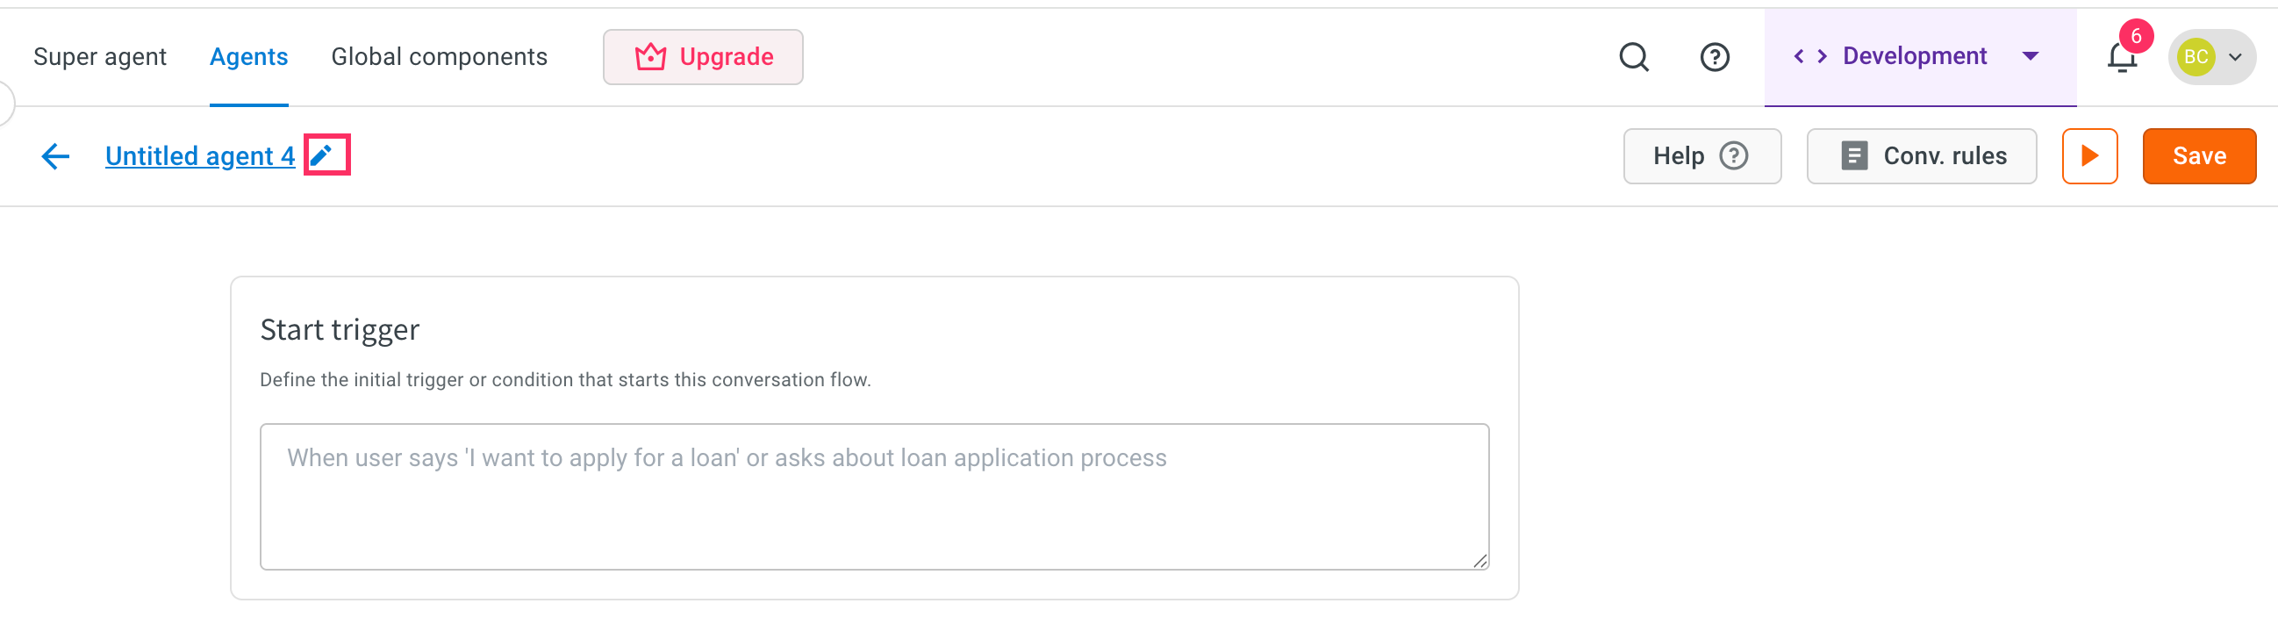Click the pencil edit name icon
The image size is (2278, 625).
point(322,155)
